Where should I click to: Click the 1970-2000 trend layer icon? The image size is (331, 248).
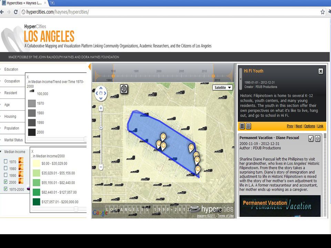click(28, 188)
